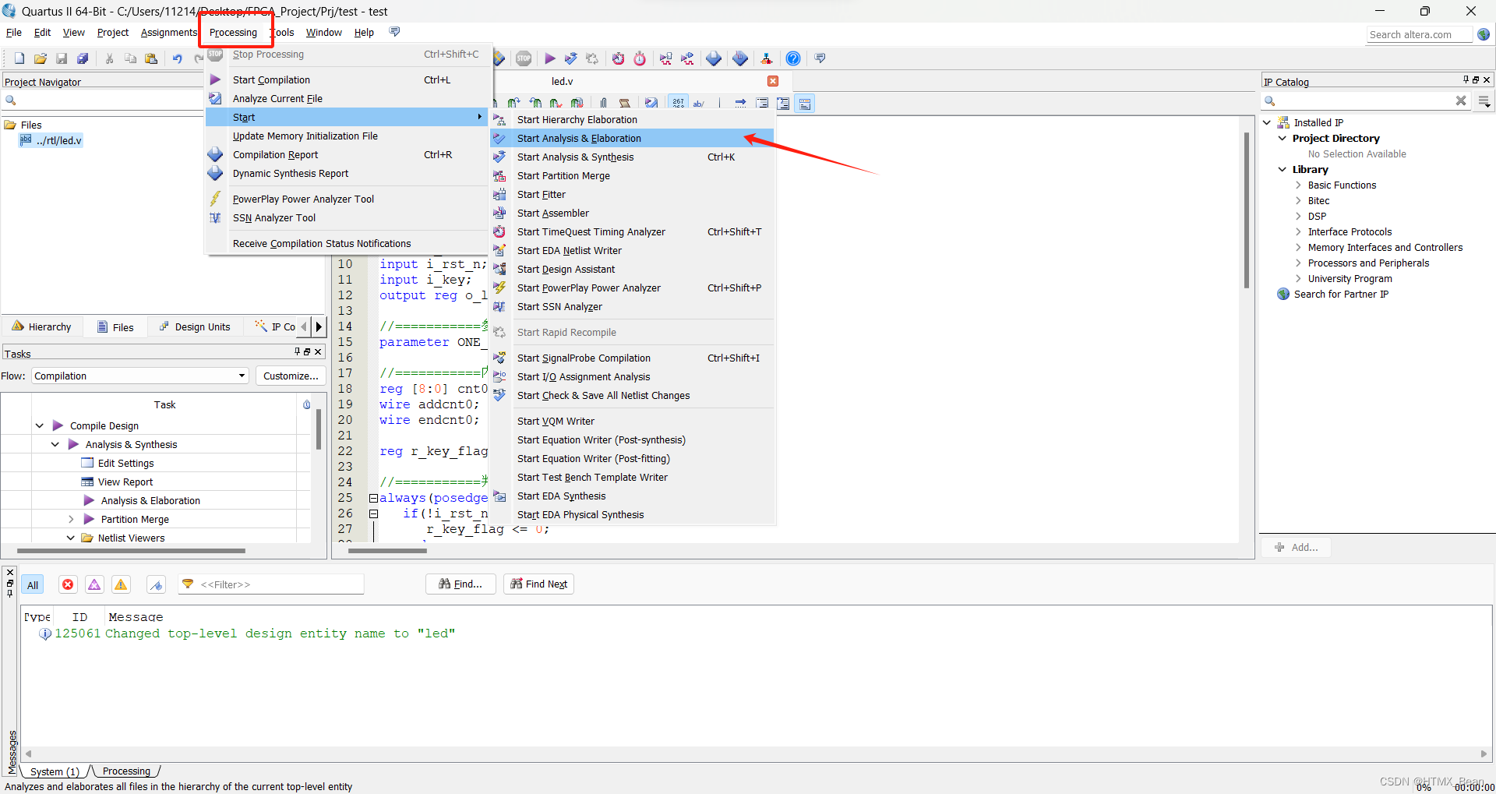Click the Undo arrow toolbar icon
The height and width of the screenshot is (794, 1496).
point(178,58)
